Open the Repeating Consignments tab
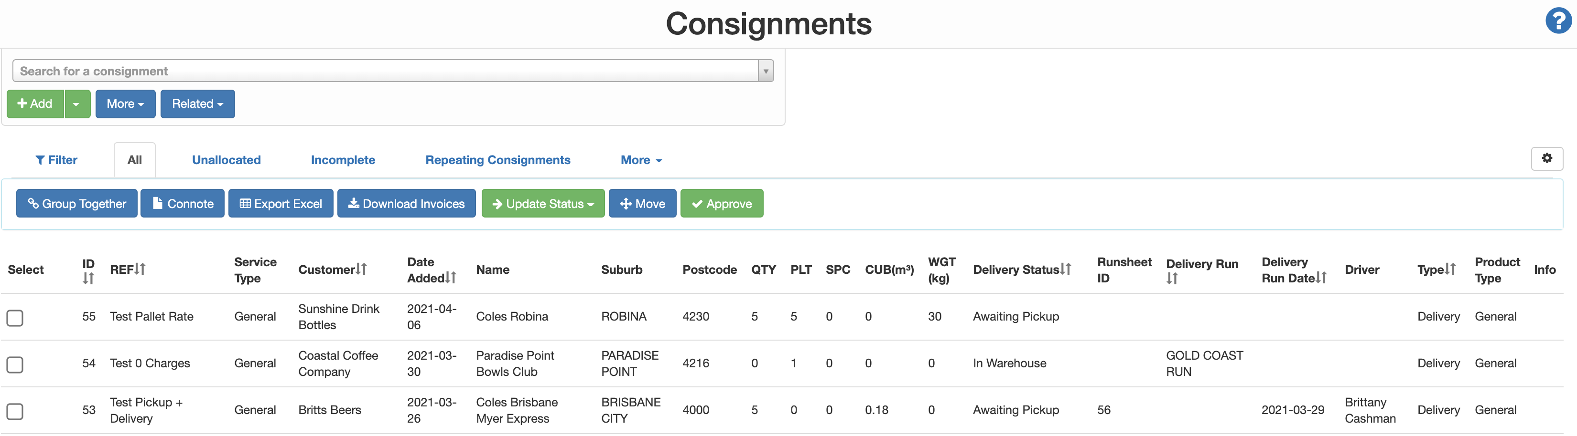Viewport: 1577px width, 436px height. coord(497,160)
